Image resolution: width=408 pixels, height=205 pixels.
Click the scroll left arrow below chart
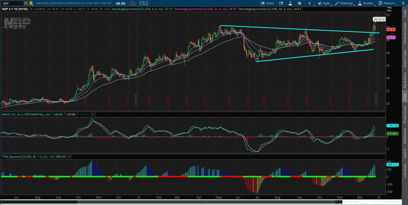[337, 202]
